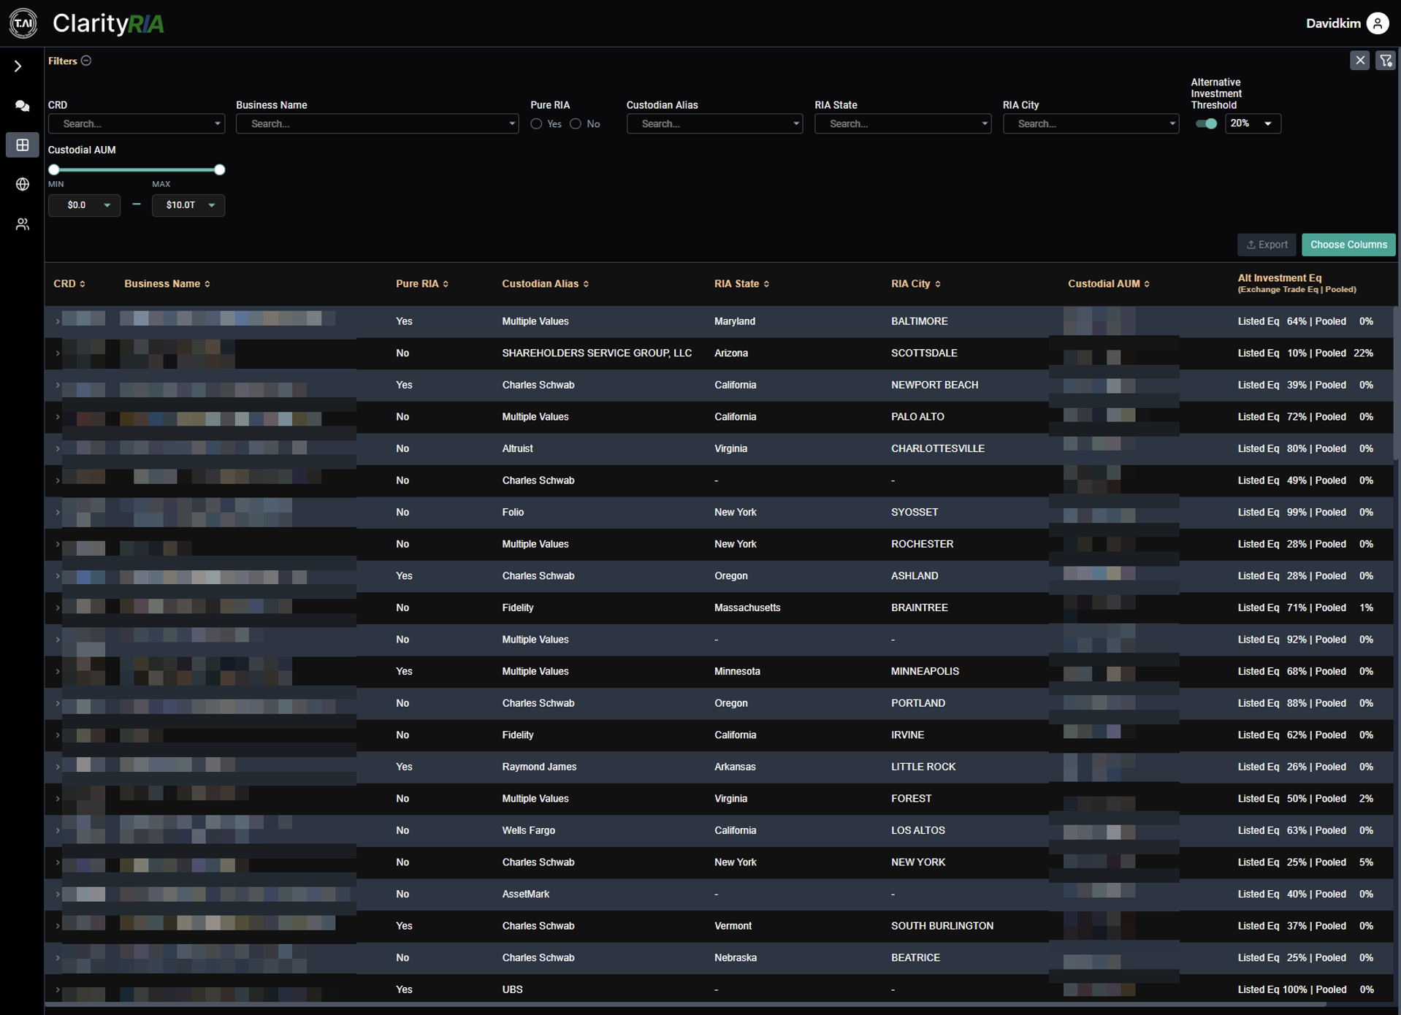Expand the PALO ALTO row

58,417
